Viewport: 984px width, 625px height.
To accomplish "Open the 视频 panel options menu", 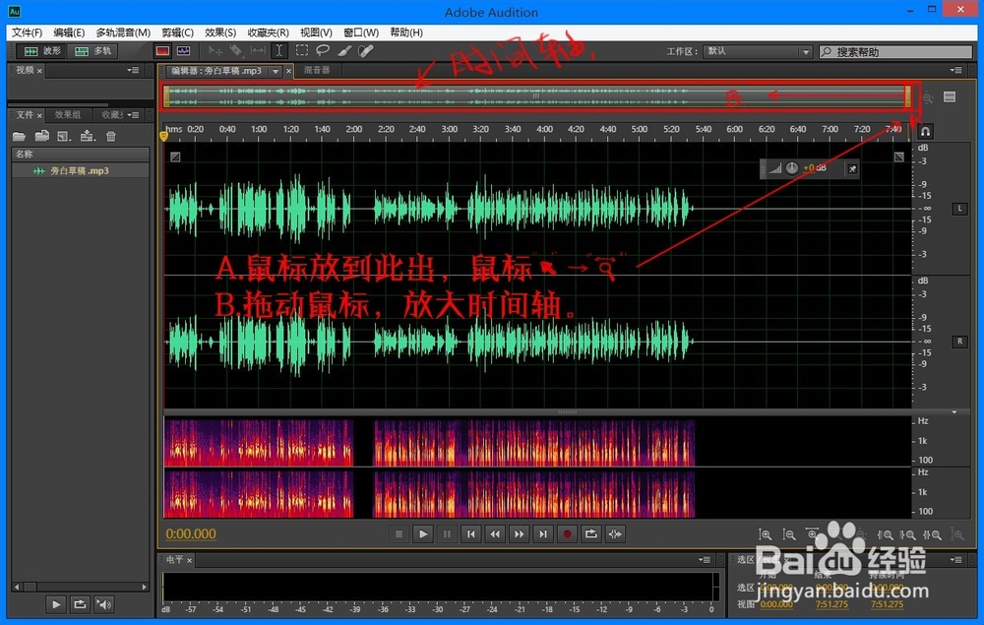I will pyautogui.click(x=133, y=70).
